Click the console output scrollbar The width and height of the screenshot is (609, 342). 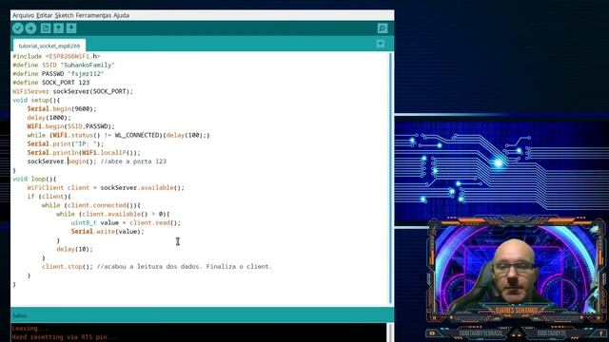coord(390,332)
